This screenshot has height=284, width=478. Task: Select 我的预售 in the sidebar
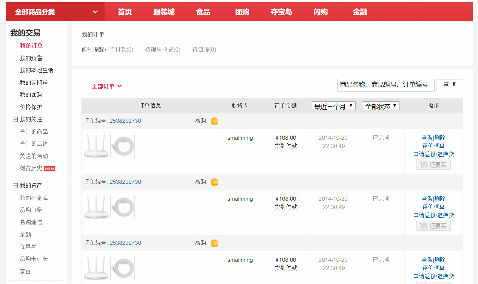[x=31, y=58]
